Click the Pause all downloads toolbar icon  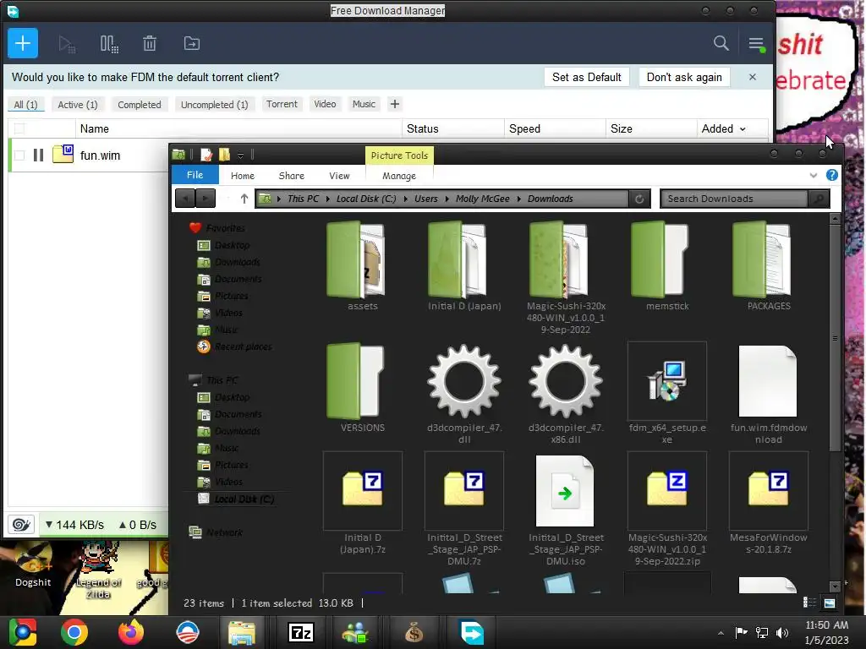pyautogui.click(x=109, y=44)
